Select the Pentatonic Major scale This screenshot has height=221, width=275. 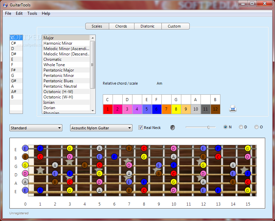click(66, 70)
